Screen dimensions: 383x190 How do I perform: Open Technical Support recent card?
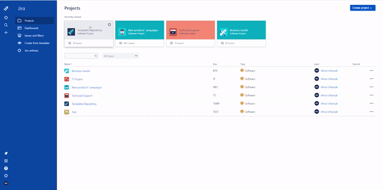191,34
